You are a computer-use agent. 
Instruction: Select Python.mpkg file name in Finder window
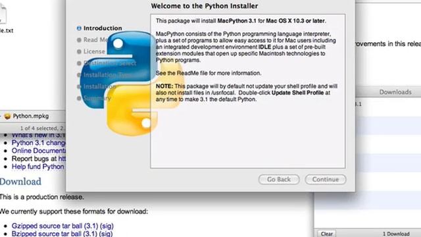pyautogui.click(x=31, y=116)
